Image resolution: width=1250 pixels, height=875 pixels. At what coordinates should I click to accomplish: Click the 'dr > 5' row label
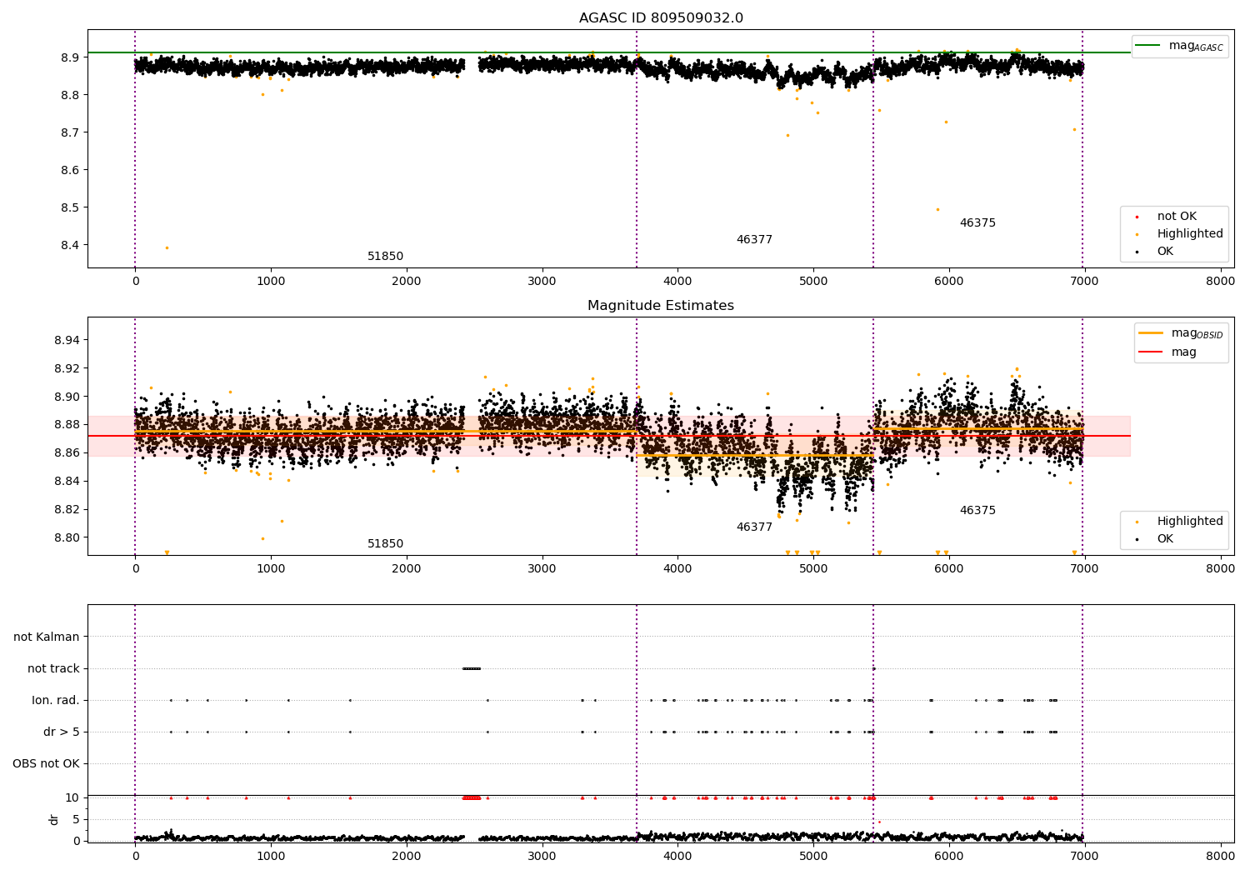(62, 732)
